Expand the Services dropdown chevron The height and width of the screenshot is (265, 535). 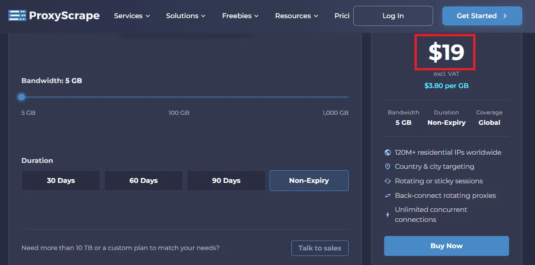pyautogui.click(x=148, y=16)
